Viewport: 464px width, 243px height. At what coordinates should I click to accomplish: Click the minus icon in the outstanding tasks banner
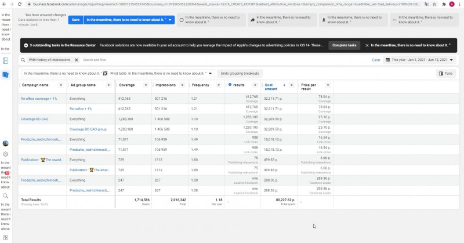(26, 45)
